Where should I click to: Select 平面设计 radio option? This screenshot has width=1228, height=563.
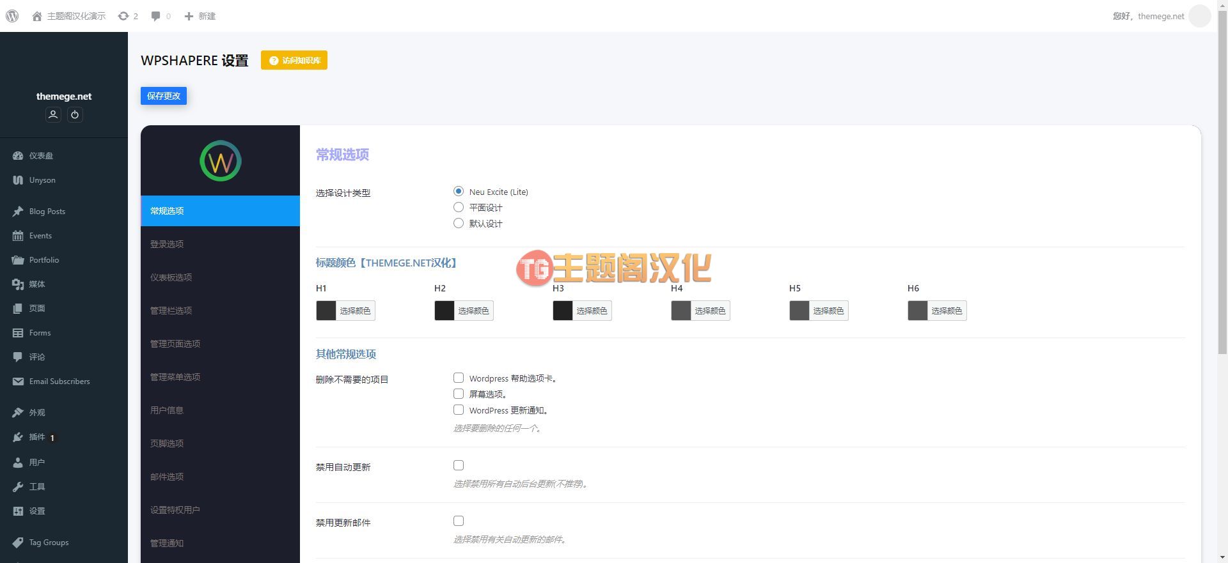[459, 207]
